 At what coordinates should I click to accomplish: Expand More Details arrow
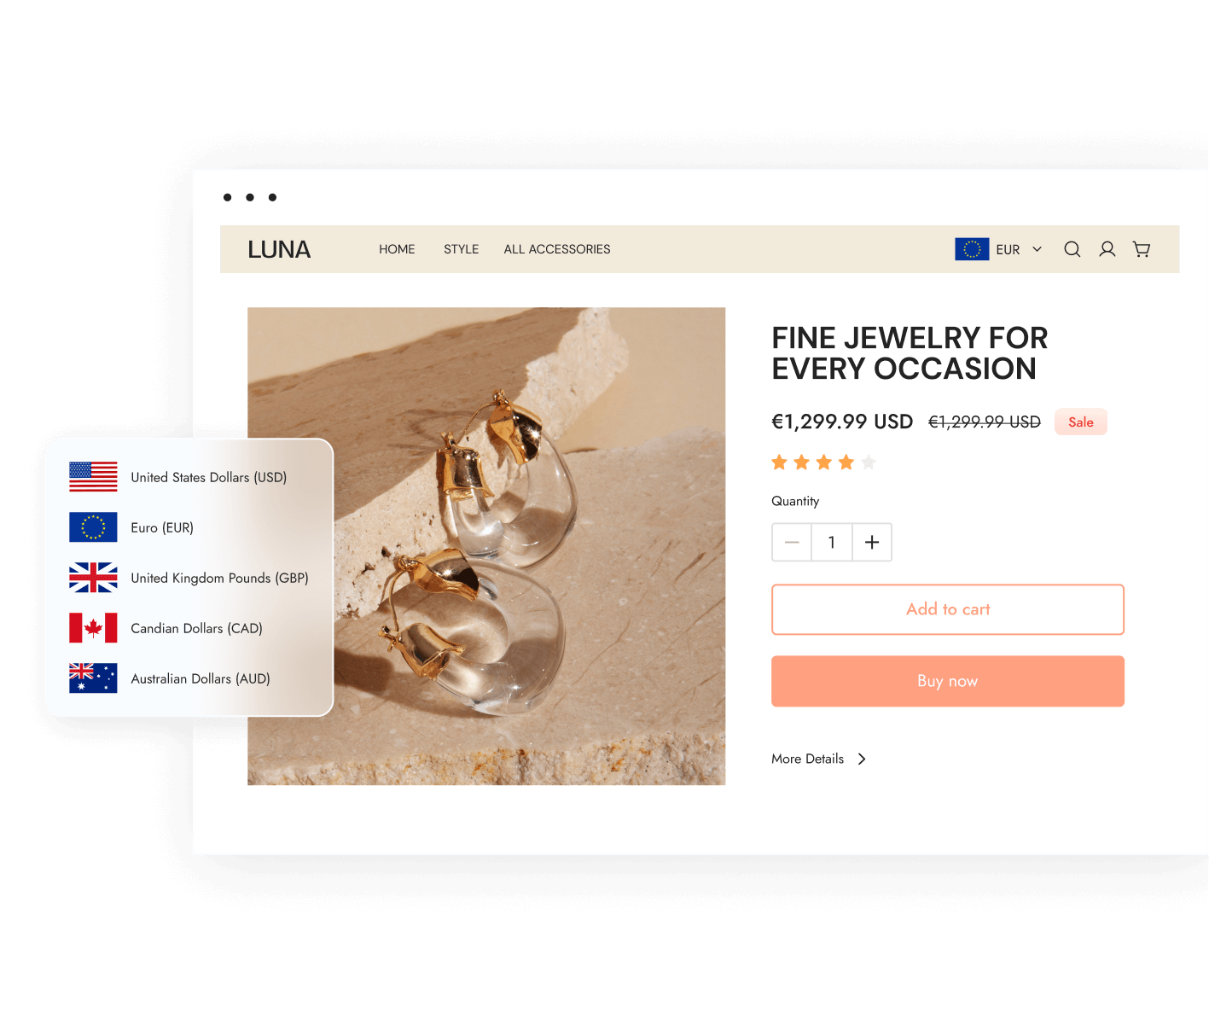862,759
